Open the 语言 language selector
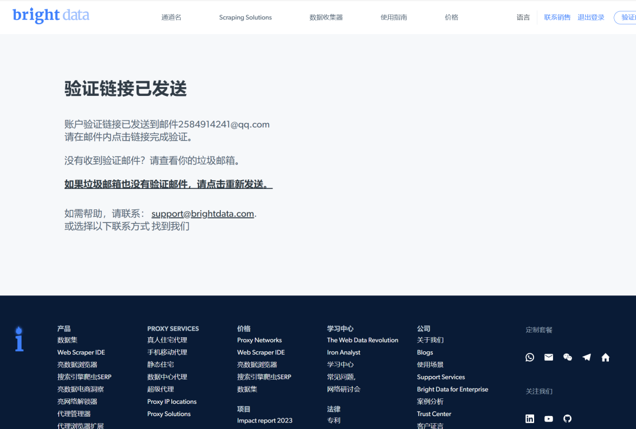Viewport: 636px width, 429px height. click(524, 18)
